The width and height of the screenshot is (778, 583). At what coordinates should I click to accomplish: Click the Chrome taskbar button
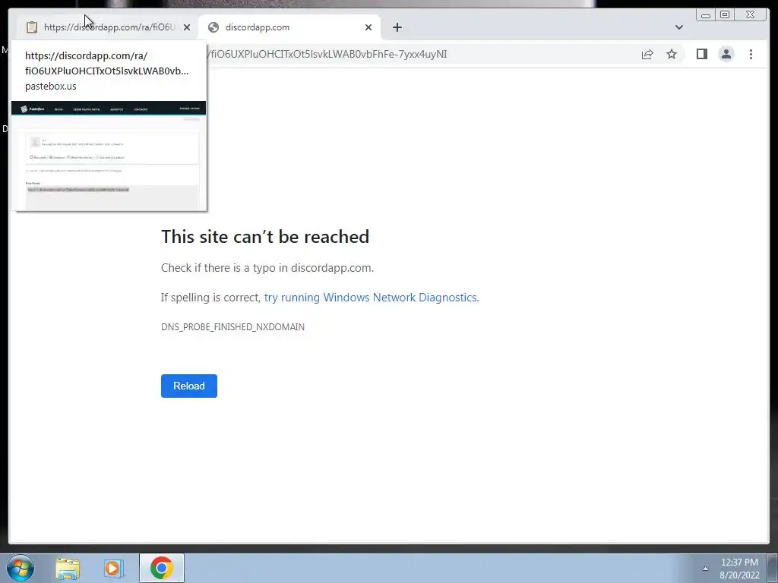(162, 568)
